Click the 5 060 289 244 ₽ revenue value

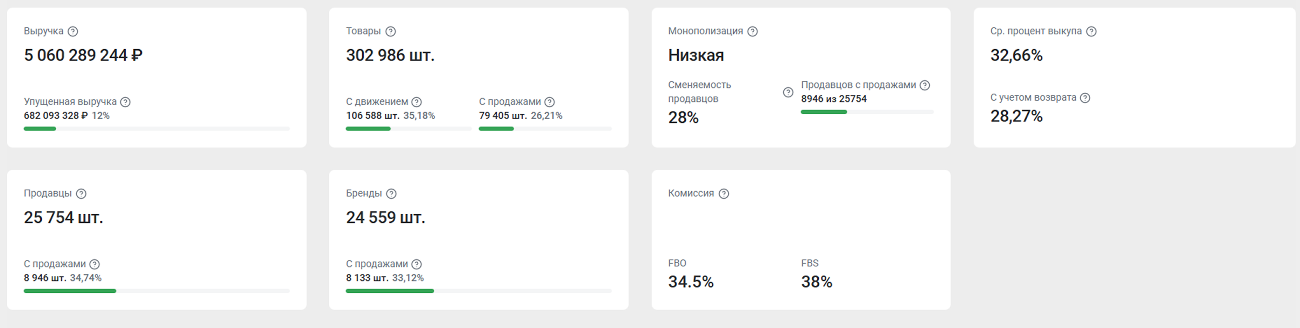[x=83, y=55]
